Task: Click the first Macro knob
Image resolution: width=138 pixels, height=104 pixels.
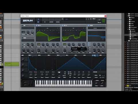Action: [23, 59]
